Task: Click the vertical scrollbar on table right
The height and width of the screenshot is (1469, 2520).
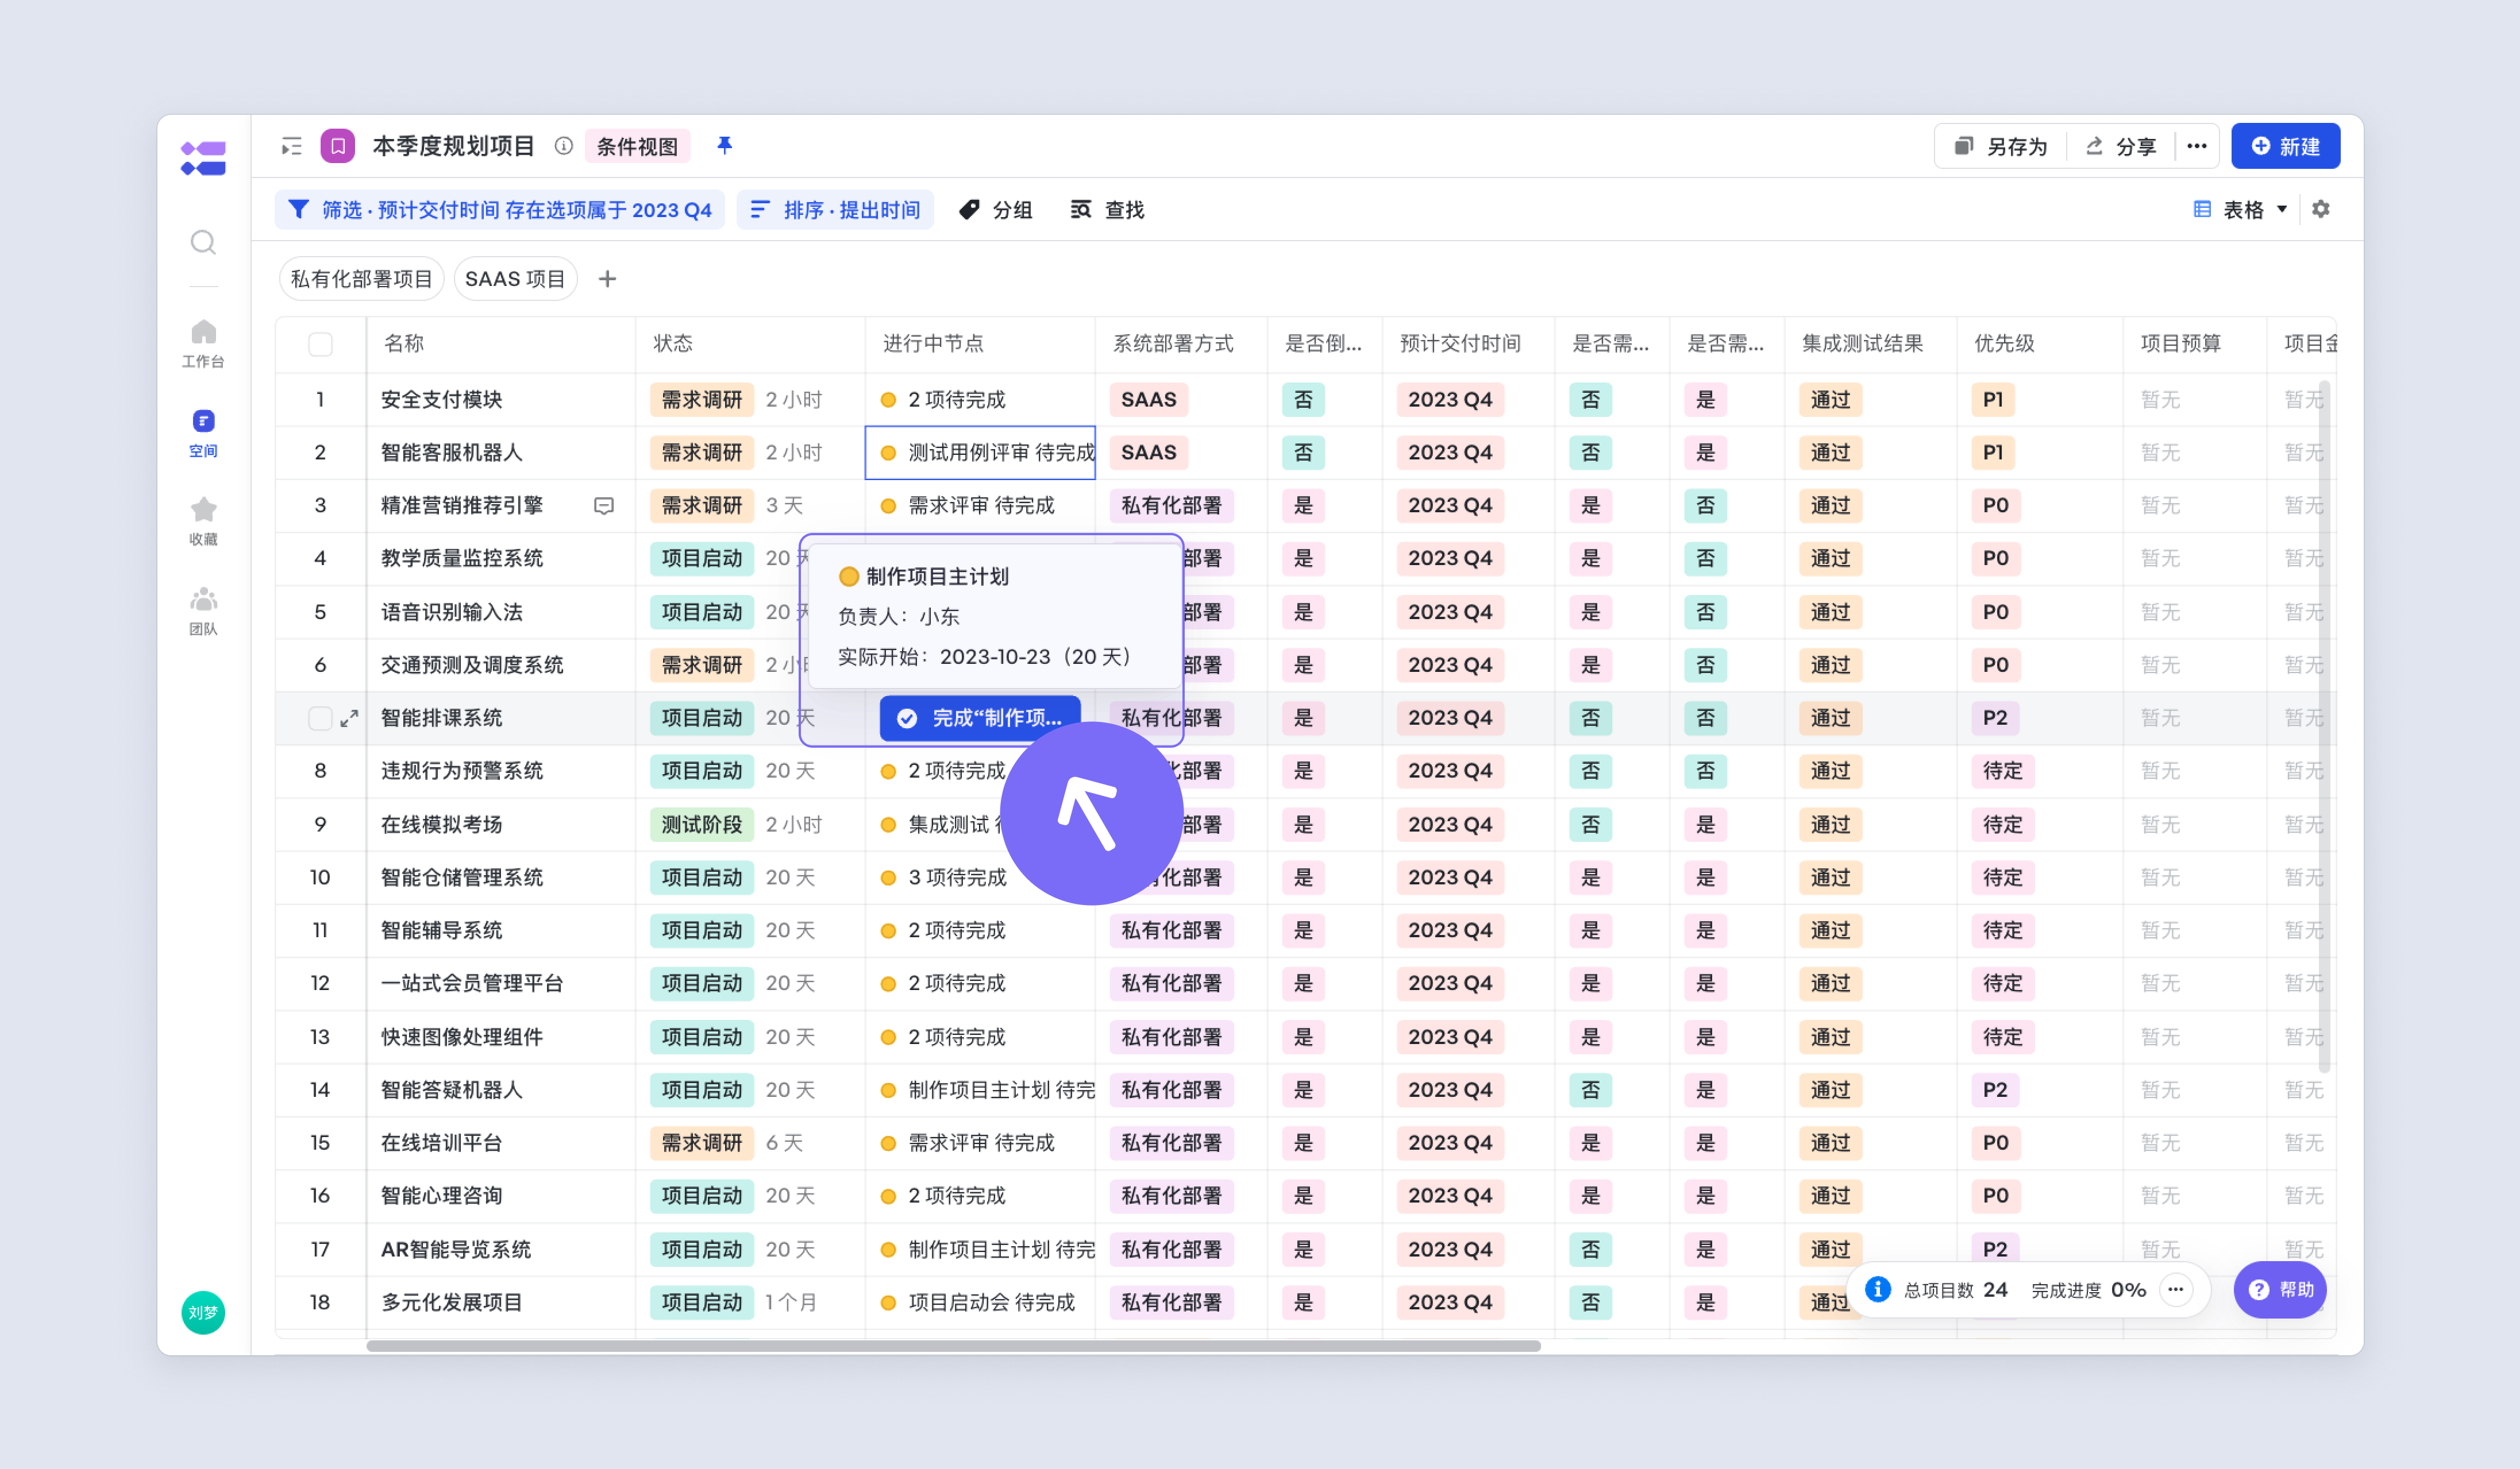Action: tap(2325, 726)
